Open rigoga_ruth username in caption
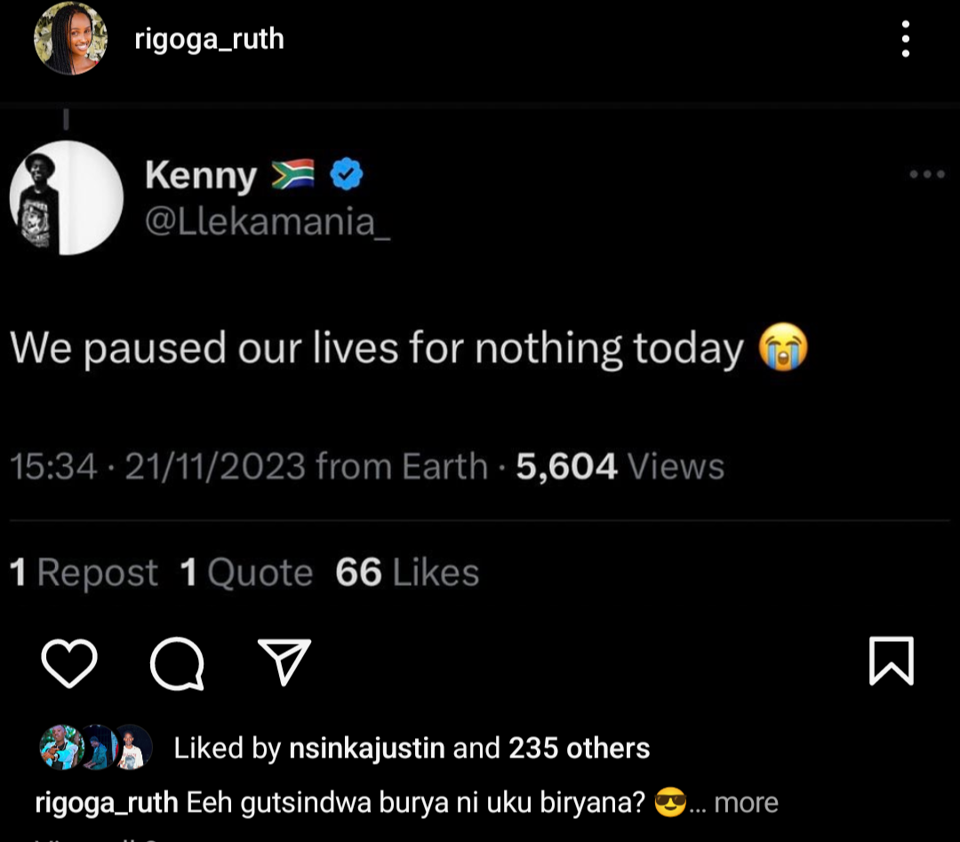The image size is (960, 842). tap(107, 803)
